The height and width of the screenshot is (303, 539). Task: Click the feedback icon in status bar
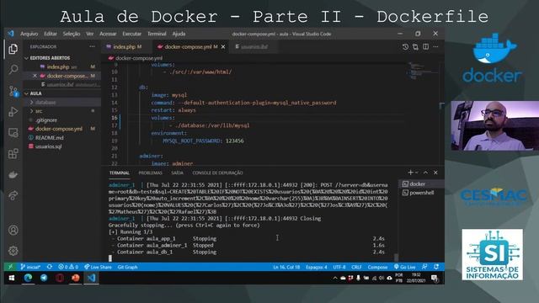point(424,267)
